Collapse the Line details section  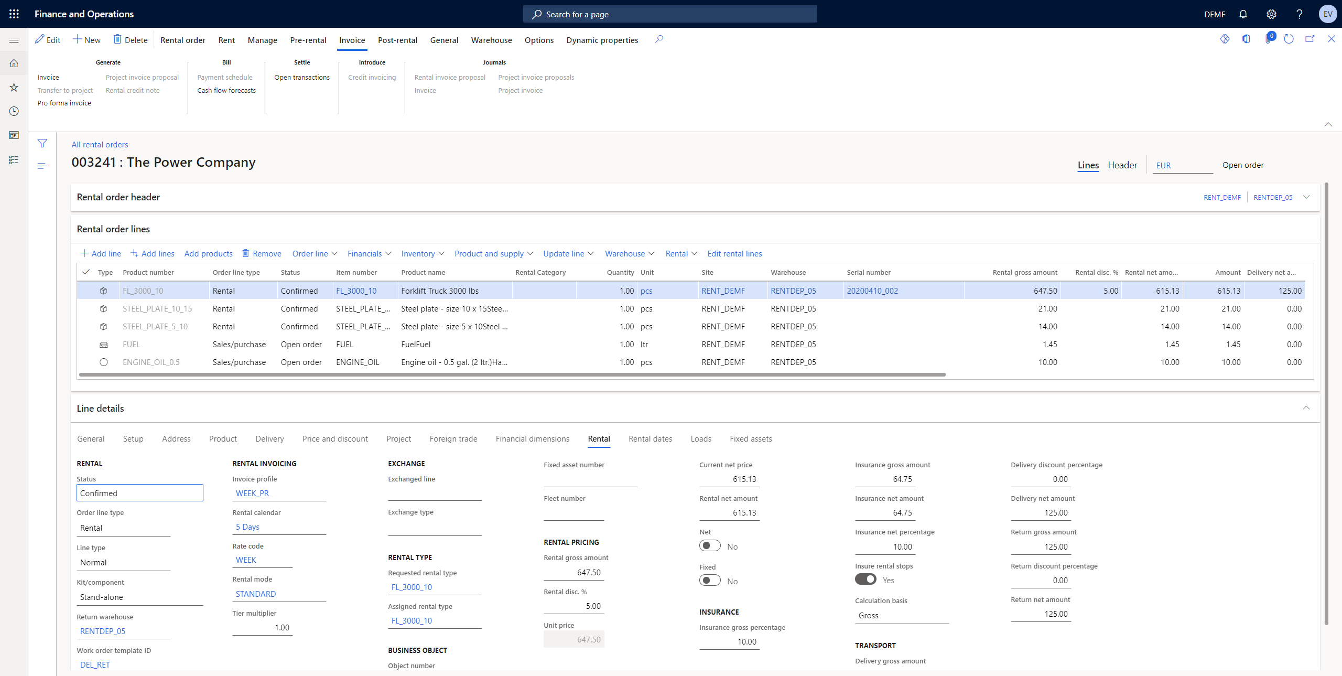coord(1306,408)
